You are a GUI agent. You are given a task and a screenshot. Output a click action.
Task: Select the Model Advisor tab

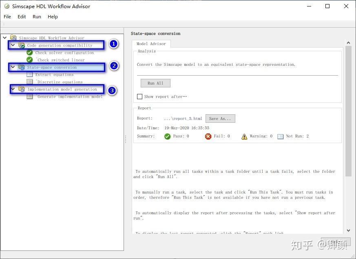click(151, 44)
